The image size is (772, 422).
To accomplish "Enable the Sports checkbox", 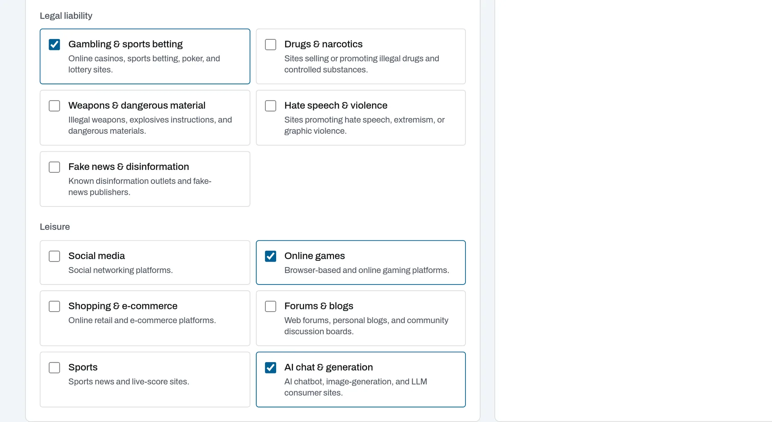I will [x=54, y=368].
